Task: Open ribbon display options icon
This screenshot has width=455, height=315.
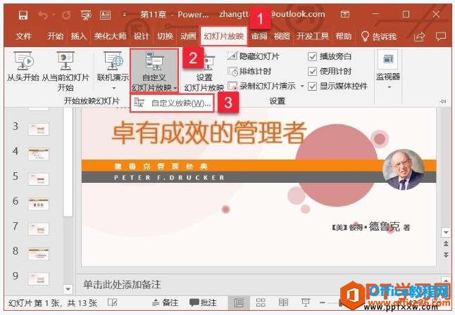Action: pyautogui.click(x=345, y=14)
